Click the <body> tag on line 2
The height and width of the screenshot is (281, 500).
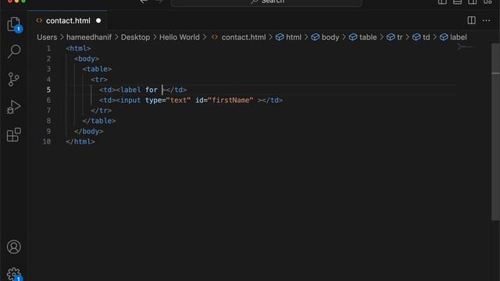[x=87, y=59]
